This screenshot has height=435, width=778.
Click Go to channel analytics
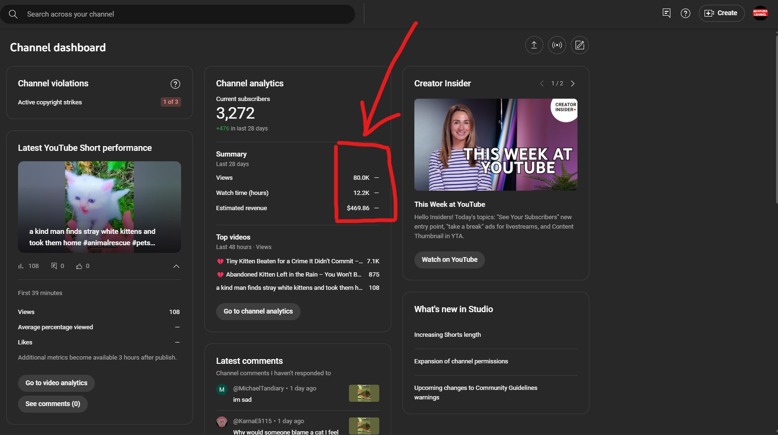click(x=258, y=311)
